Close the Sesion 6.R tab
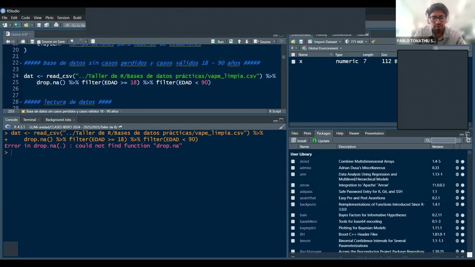475x267 pixels. 31,34
